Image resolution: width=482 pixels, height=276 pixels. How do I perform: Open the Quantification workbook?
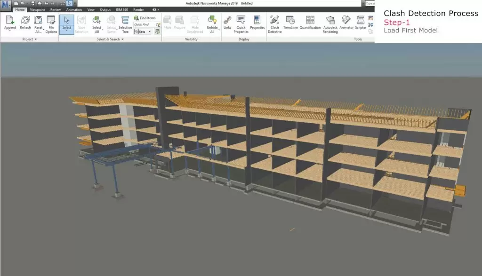pyautogui.click(x=310, y=23)
